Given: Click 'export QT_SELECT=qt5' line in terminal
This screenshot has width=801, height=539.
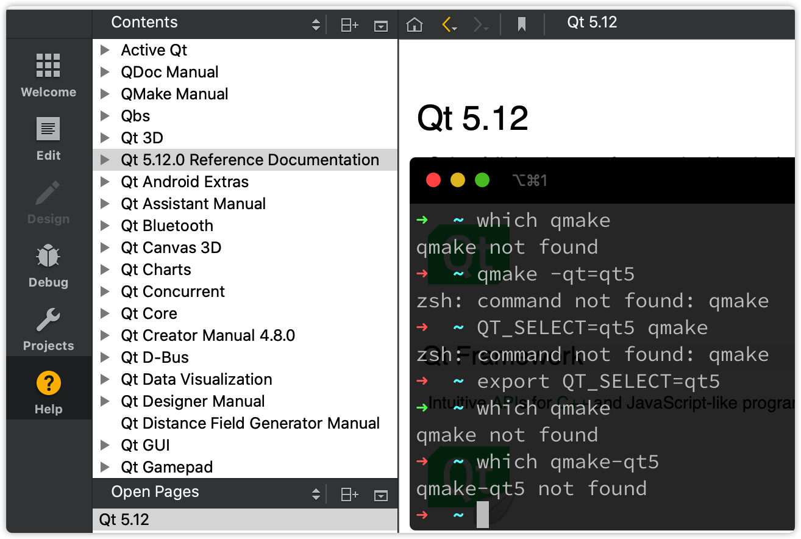Looking at the screenshot, I should coord(598,382).
